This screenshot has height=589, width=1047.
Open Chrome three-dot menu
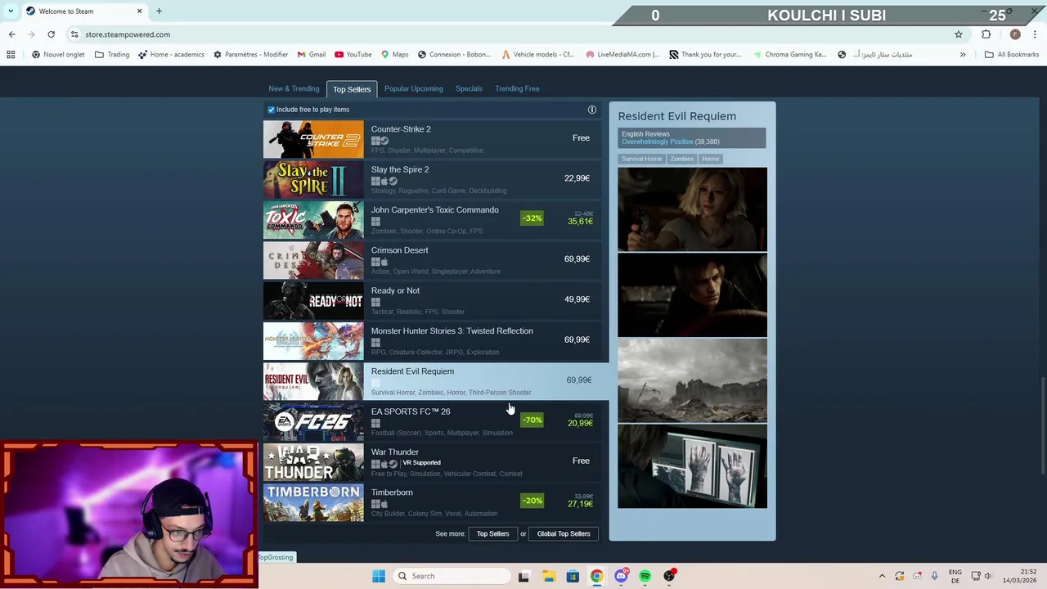pyautogui.click(x=1035, y=34)
